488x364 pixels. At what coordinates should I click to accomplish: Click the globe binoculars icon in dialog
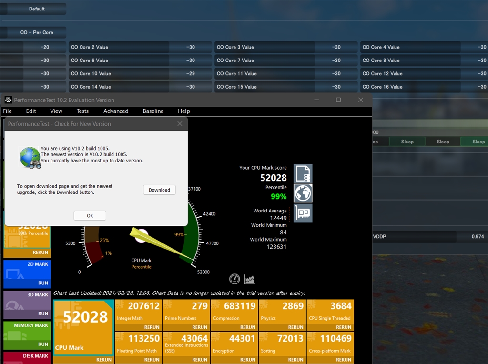(30, 158)
